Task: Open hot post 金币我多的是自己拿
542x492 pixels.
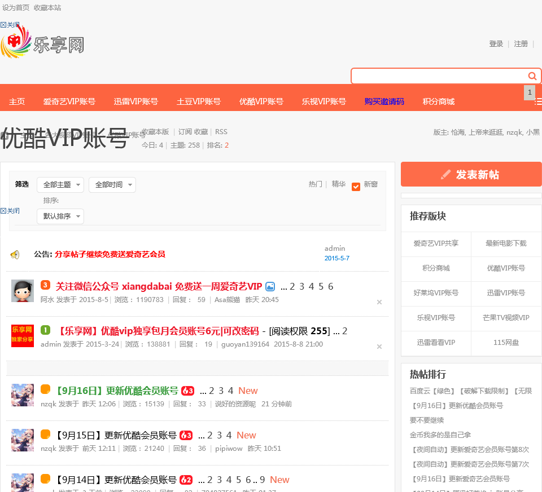Action: coord(440,435)
